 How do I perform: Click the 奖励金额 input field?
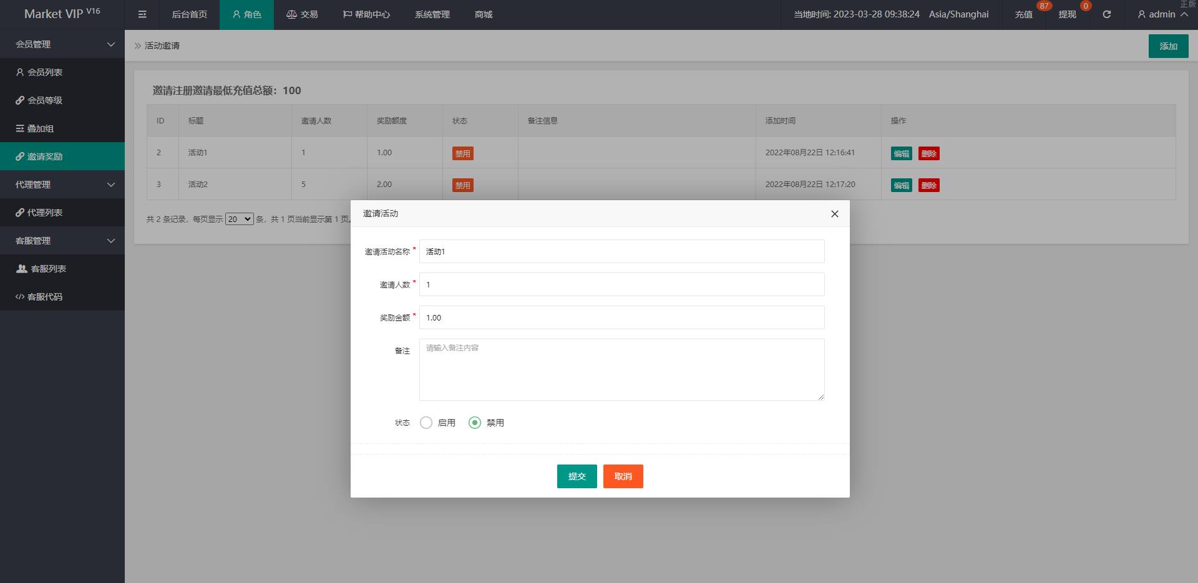621,317
